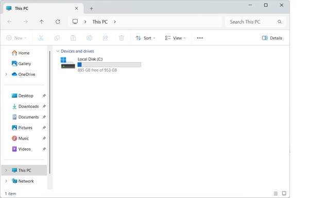Refresh the This PC view
The height and width of the screenshot is (198, 309).
point(58,22)
